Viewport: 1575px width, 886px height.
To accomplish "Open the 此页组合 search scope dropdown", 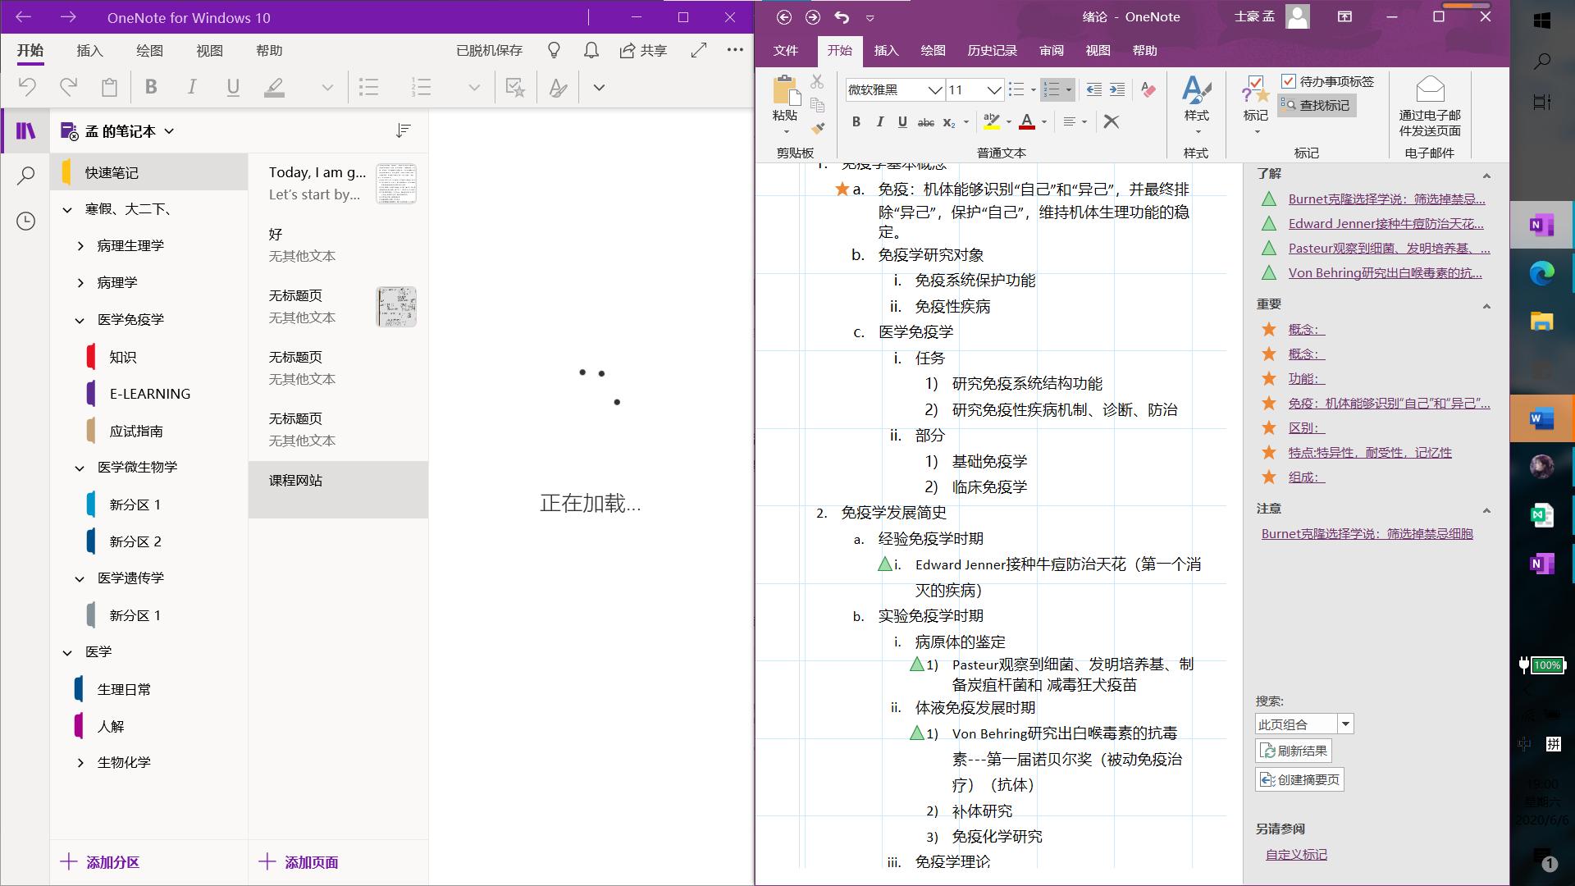I will point(1344,724).
